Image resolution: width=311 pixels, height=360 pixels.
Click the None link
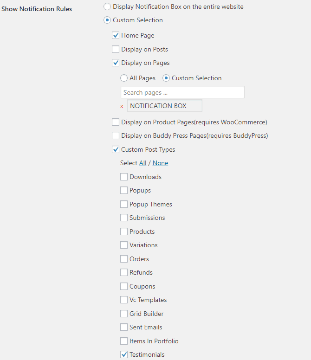[160, 163]
